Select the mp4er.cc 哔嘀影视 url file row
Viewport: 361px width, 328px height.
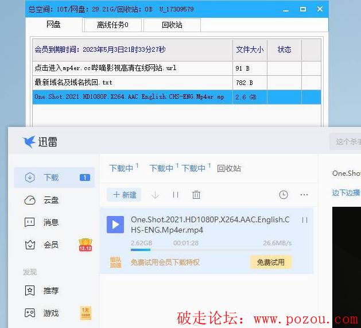[x=177, y=68]
